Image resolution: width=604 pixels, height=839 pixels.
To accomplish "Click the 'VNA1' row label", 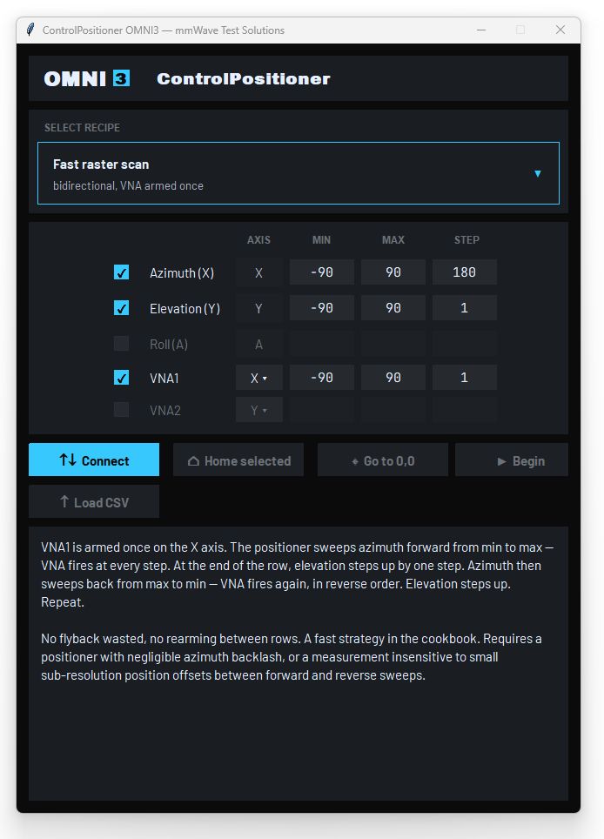I will 164,379.
